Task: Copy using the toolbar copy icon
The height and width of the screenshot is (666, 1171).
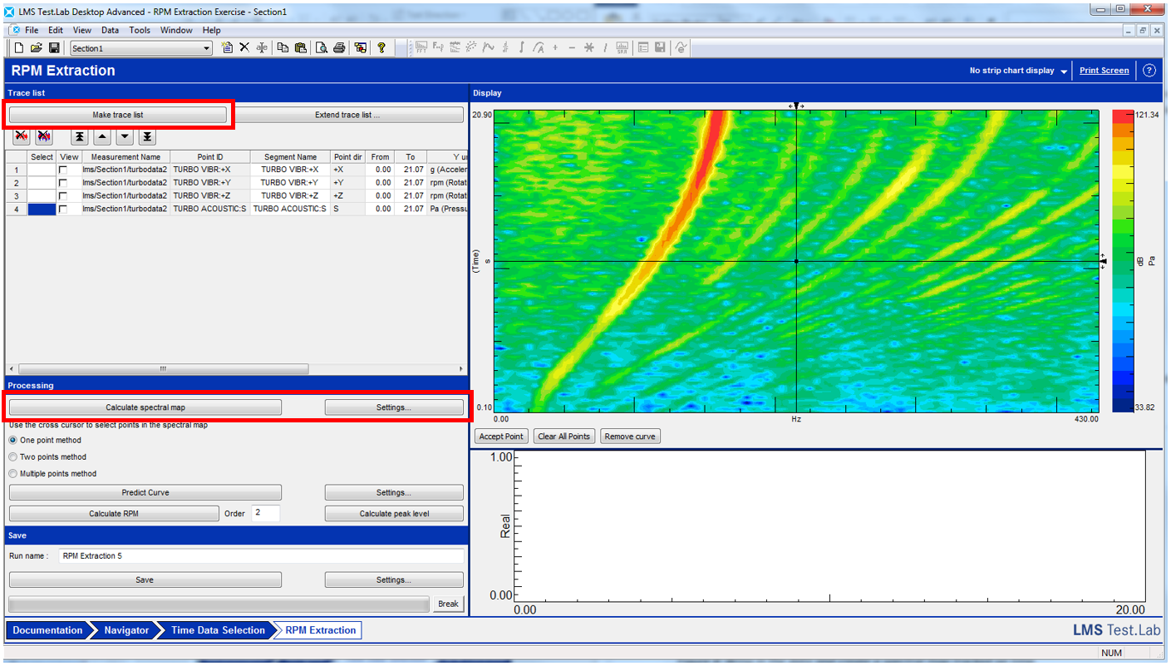Action: pos(283,48)
